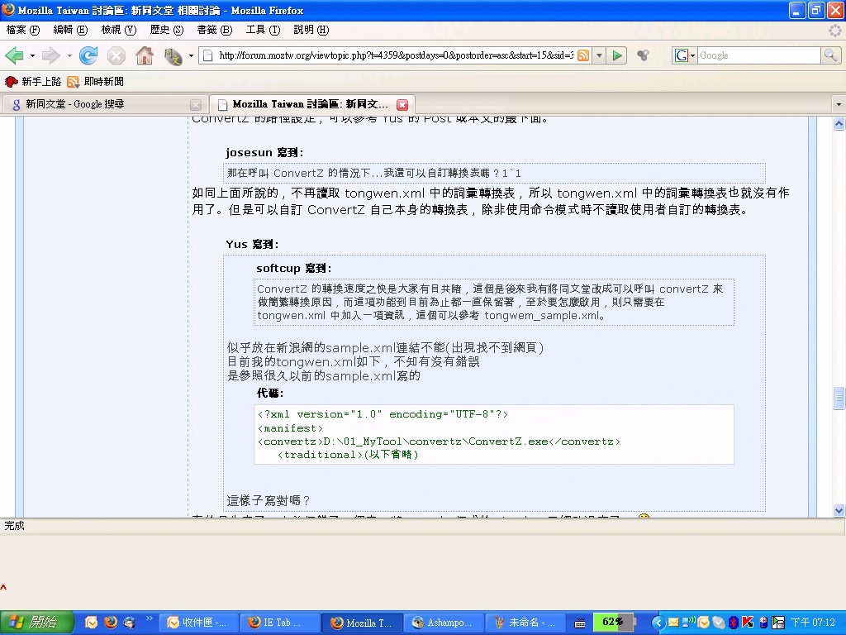Screen dimensions: 846x635
Task: Expand the address bar history dropdown
Action: point(600,55)
